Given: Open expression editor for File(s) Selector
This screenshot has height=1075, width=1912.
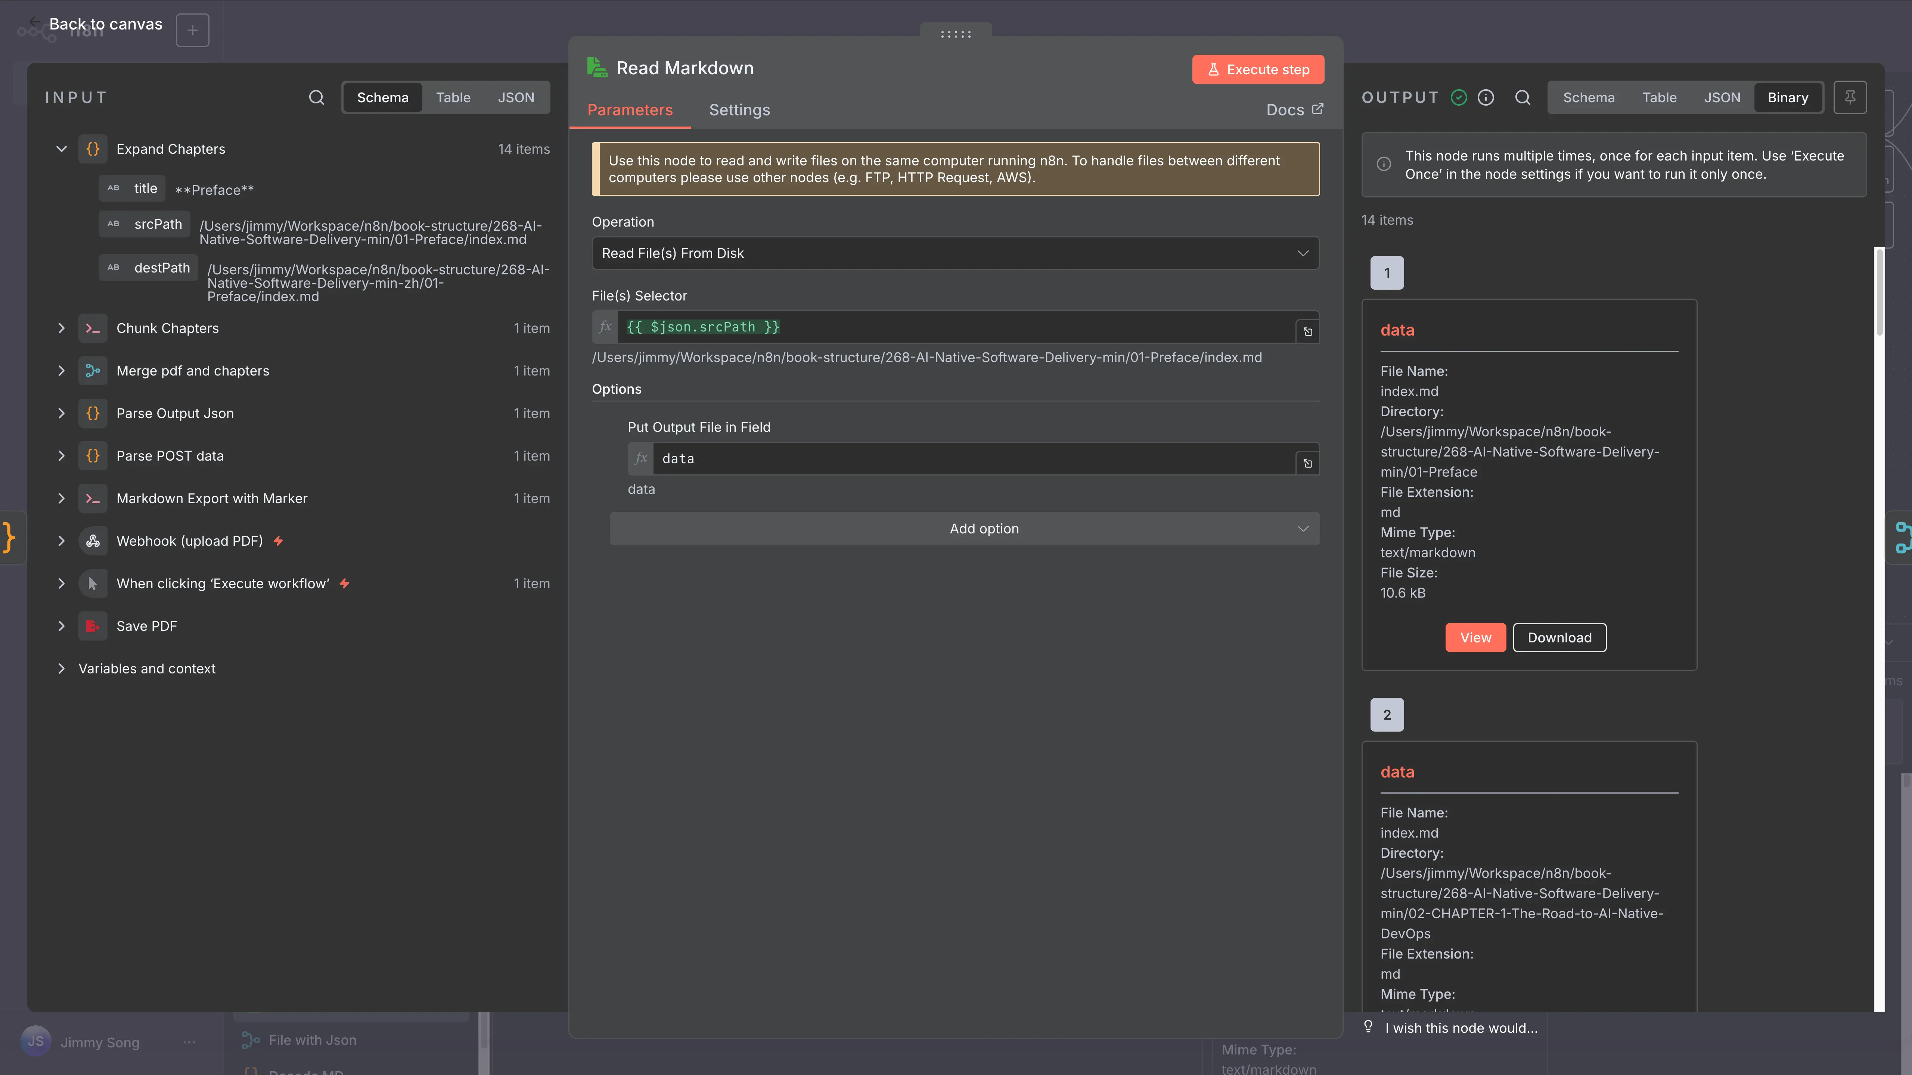Looking at the screenshot, I should coord(1308,331).
